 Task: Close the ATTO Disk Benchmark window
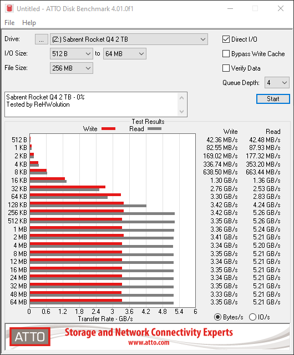tap(281, 8)
